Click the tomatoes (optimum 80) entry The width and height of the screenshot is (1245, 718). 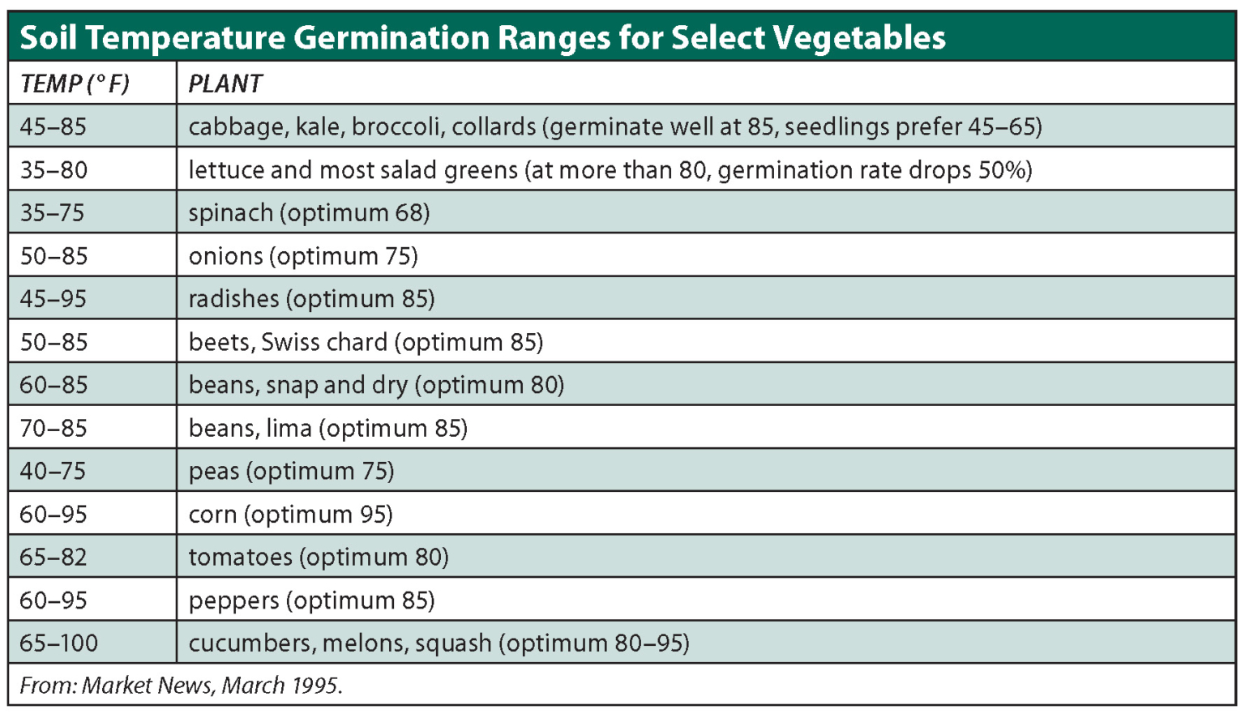coord(319,558)
